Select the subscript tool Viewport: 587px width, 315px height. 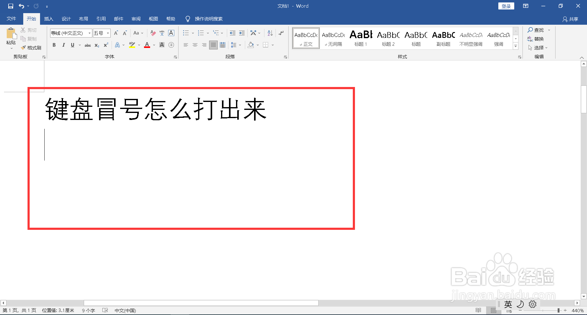point(97,45)
